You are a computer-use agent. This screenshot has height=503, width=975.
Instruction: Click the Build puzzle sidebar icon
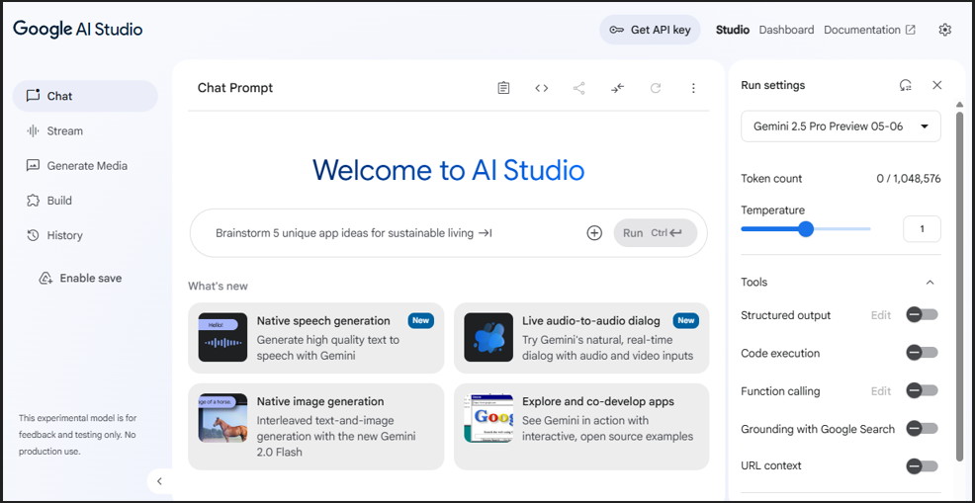coord(33,201)
